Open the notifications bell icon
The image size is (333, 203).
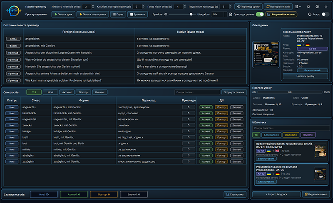[308, 7]
